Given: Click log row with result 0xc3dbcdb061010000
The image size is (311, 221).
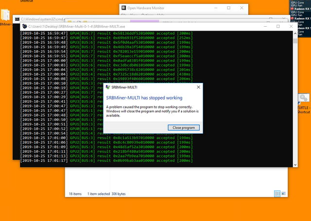Looking at the screenshot, I should [106, 65].
